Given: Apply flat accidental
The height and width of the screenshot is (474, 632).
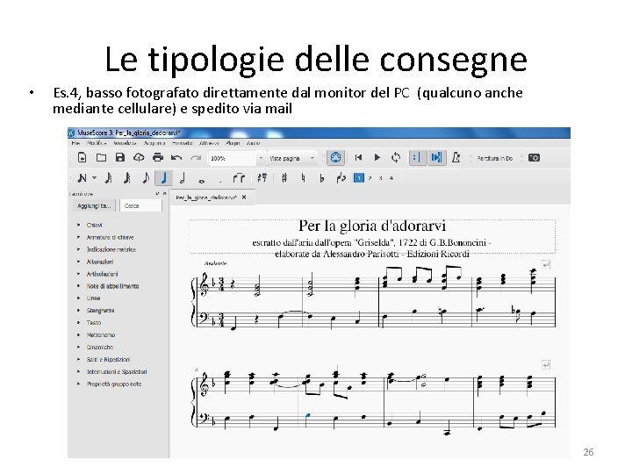Looking at the screenshot, I should coord(321,178).
